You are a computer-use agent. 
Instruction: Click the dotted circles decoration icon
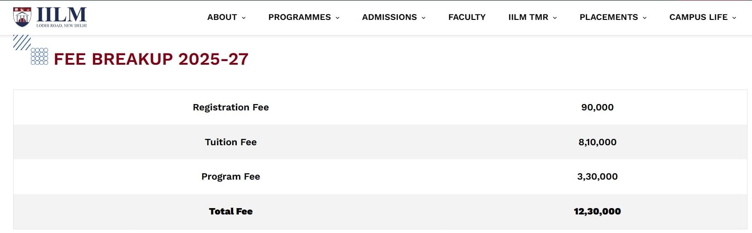pyautogui.click(x=39, y=56)
